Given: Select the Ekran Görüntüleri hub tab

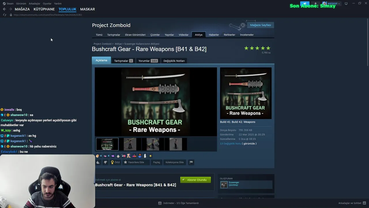Looking at the screenshot, I should click(135, 35).
